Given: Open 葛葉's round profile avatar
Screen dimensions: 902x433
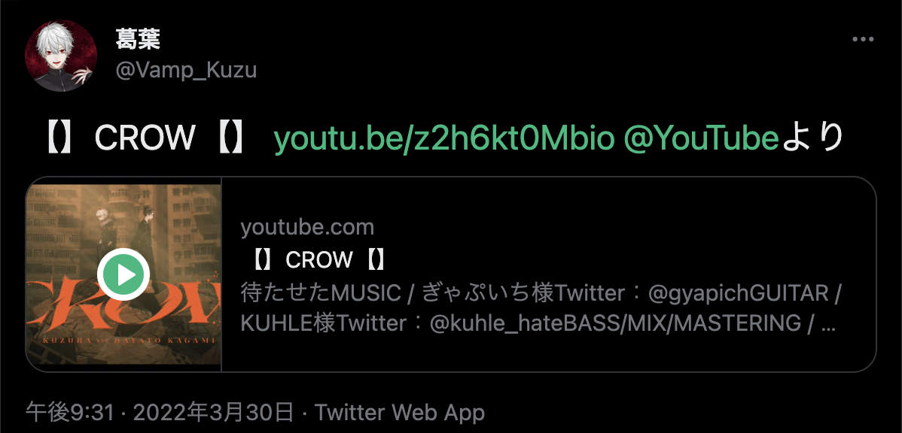Looking at the screenshot, I should 60,56.
